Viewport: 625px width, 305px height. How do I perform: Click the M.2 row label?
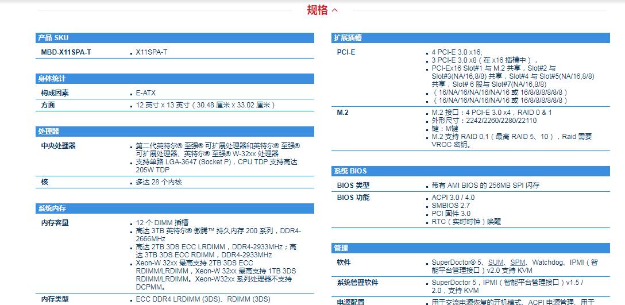tap(342, 113)
